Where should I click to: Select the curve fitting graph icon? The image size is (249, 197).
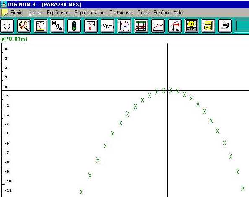[x=158, y=26]
